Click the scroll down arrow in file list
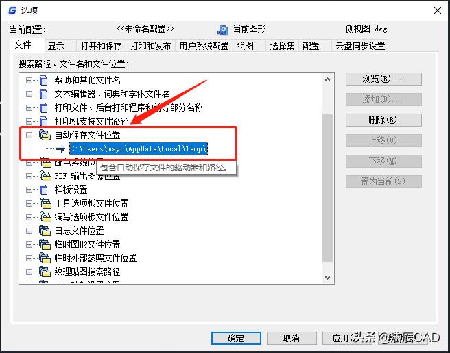450x353 pixels. click(327, 278)
